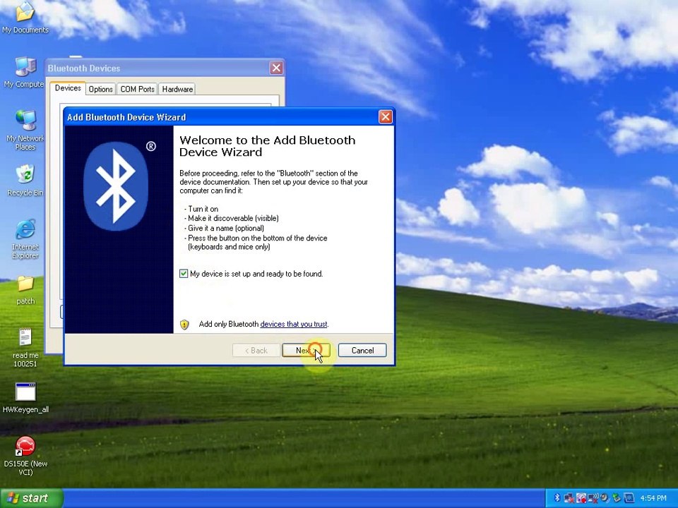
Task: Open the Hardware tab in Bluetooth Devices
Action: pyautogui.click(x=177, y=89)
